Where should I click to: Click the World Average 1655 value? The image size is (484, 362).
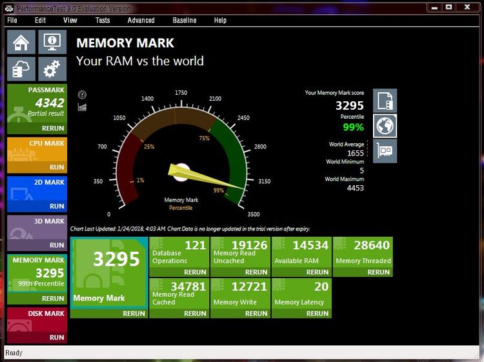pyautogui.click(x=356, y=153)
